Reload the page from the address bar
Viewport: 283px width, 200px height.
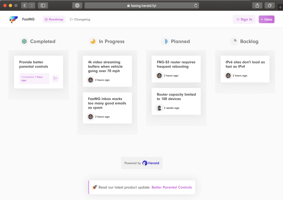coord(196,5)
